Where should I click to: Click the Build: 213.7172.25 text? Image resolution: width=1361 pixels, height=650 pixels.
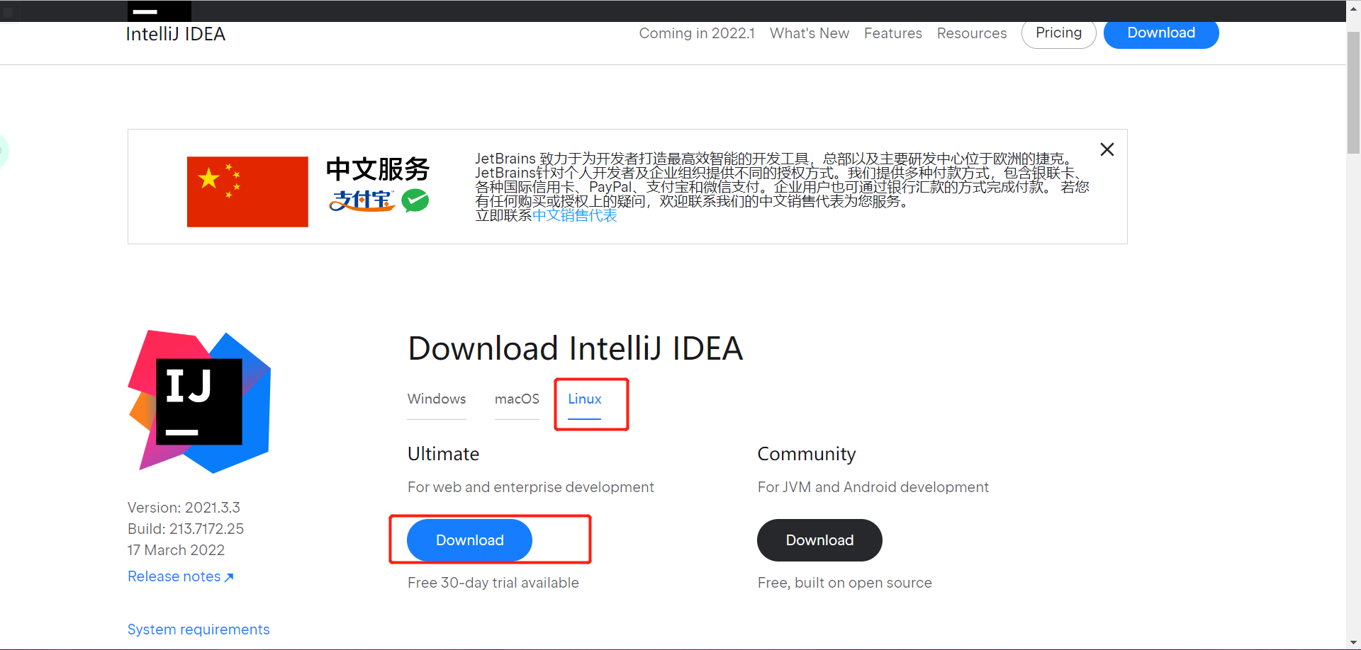(186, 529)
